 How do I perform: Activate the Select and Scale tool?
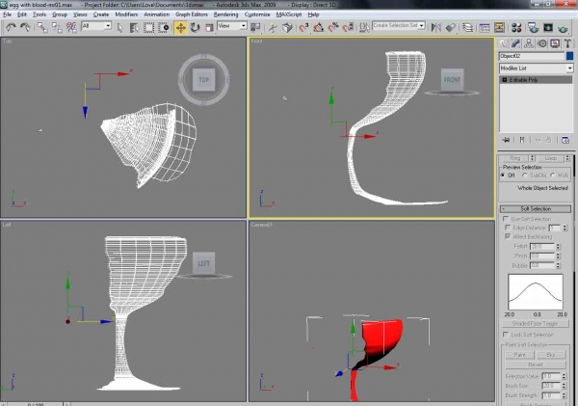209,28
